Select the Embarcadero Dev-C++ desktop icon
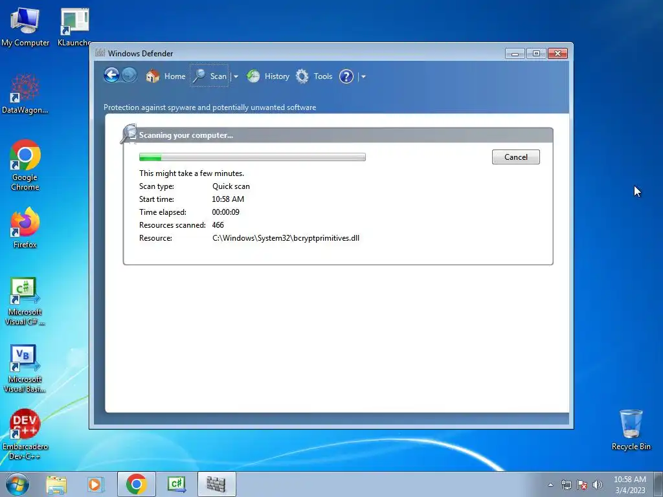The width and height of the screenshot is (663, 497). 25,434
